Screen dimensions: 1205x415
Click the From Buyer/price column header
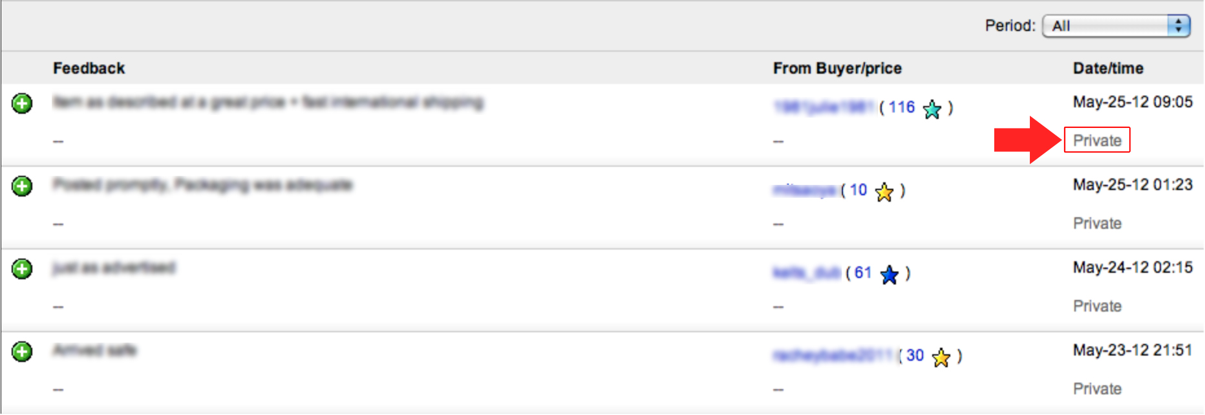click(837, 68)
